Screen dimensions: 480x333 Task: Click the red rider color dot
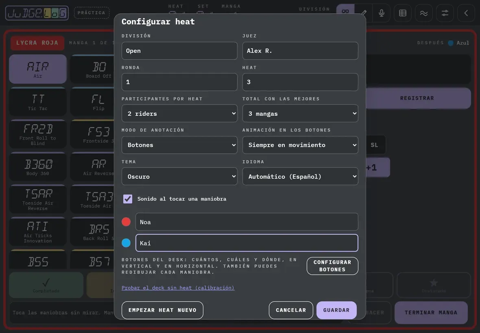pyautogui.click(x=126, y=222)
